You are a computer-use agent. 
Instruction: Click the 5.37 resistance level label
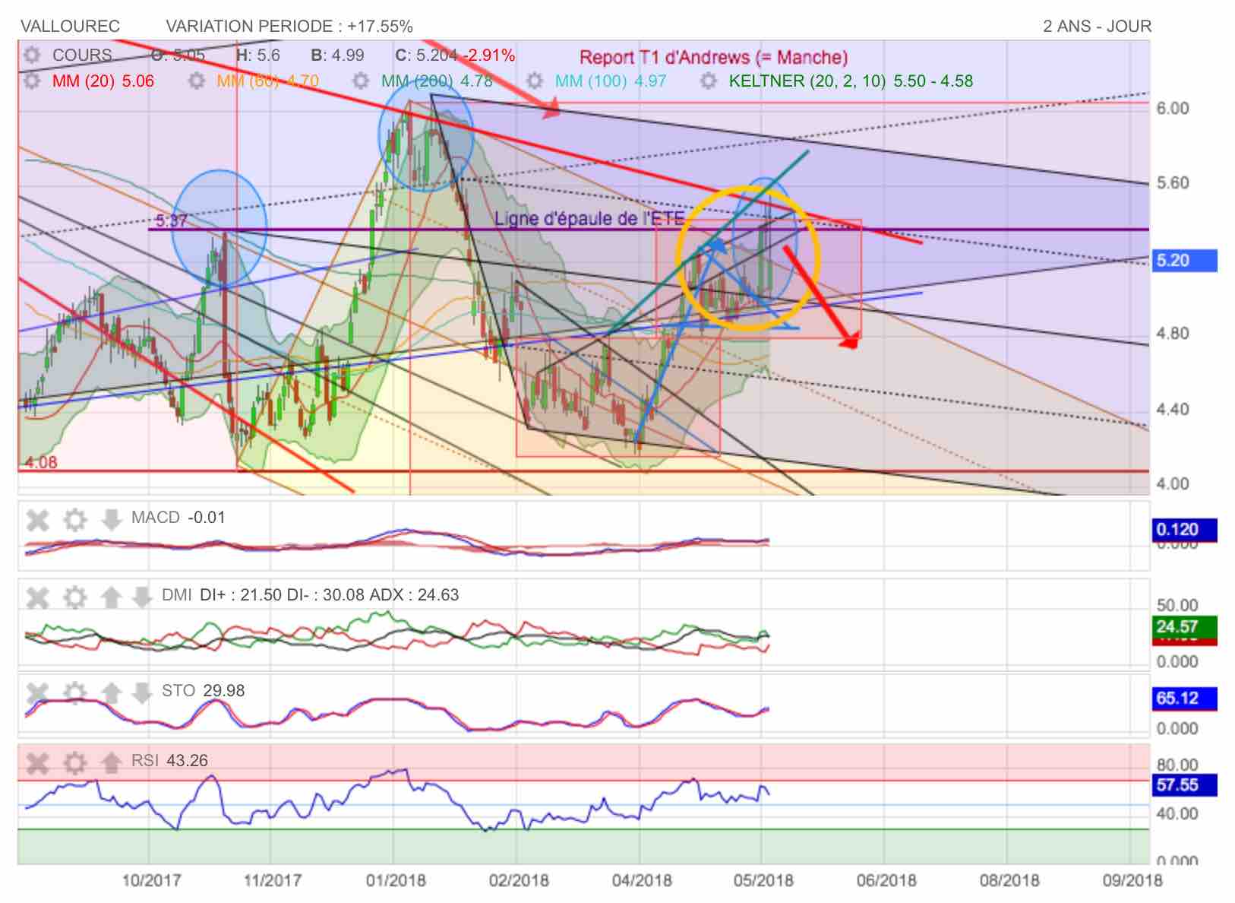tap(171, 221)
